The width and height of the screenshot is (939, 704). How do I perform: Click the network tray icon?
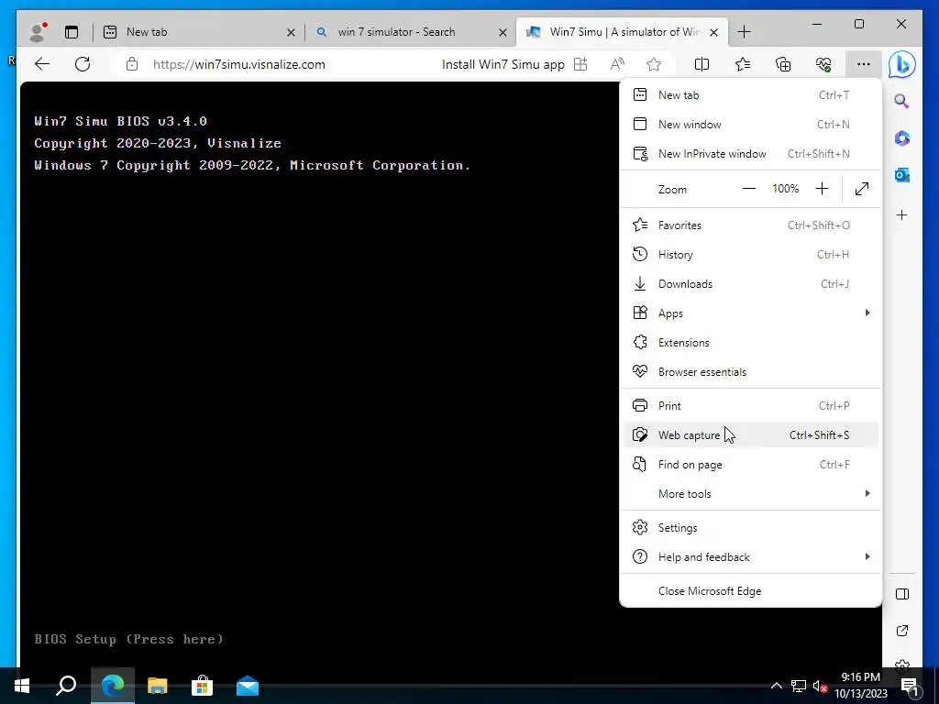pyautogui.click(x=799, y=686)
